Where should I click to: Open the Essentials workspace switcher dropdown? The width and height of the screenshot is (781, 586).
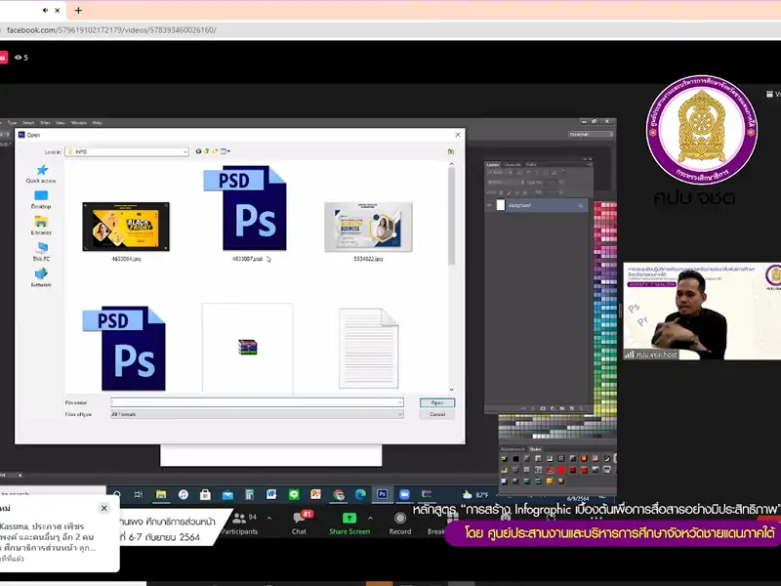click(x=591, y=134)
